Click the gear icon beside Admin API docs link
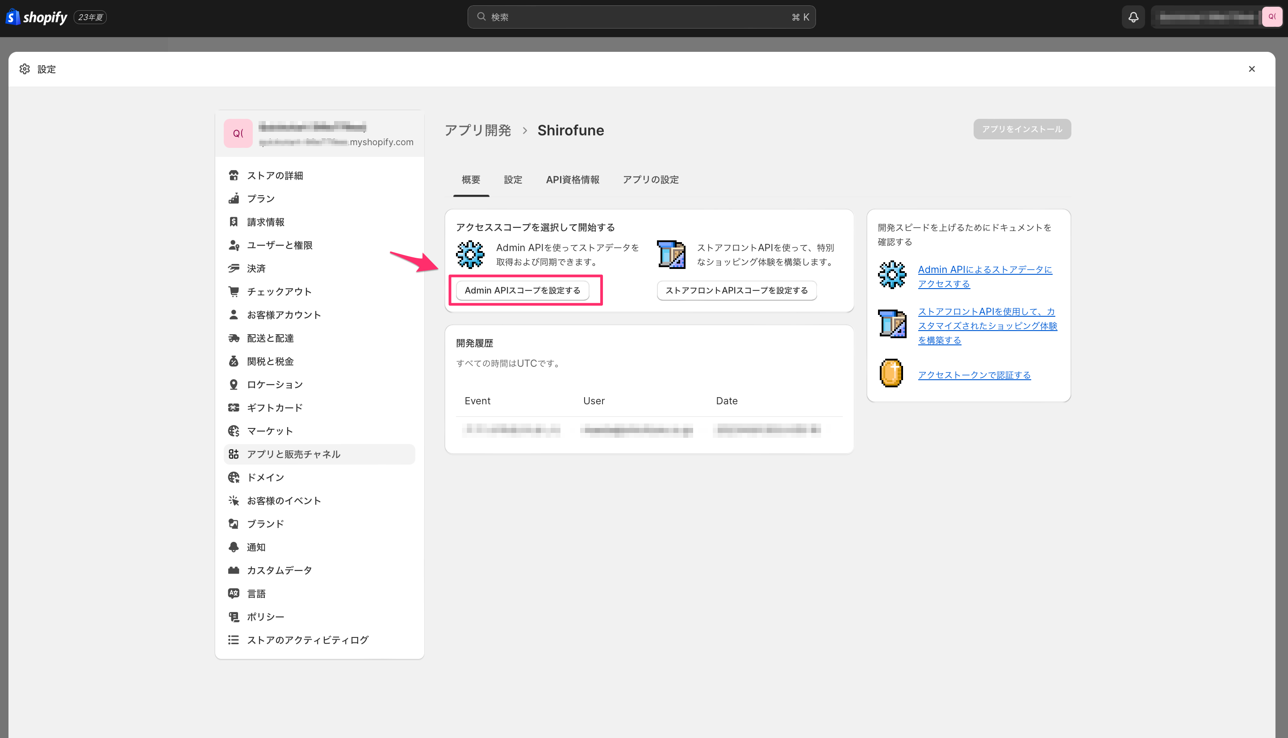1288x738 pixels. [892, 275]
